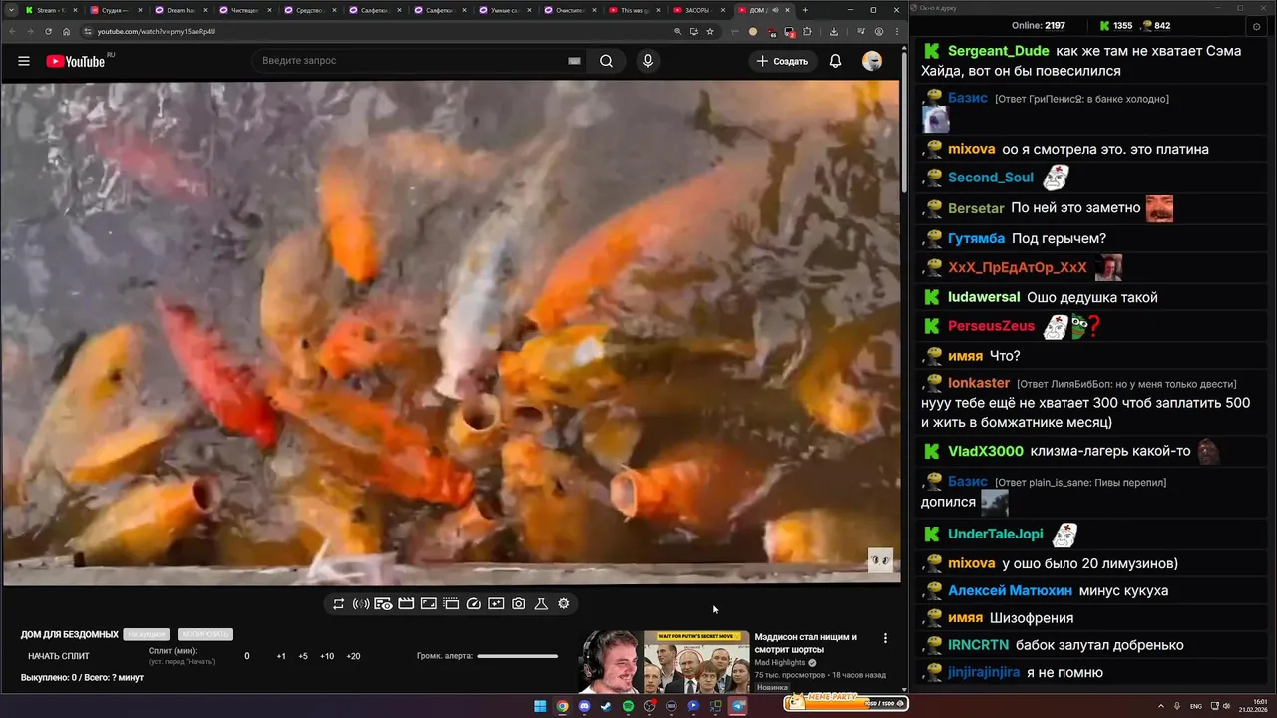This screenshot has height=718, width=1277.
Task: Bookmark this page with the star icon
Action: point(710,31)
